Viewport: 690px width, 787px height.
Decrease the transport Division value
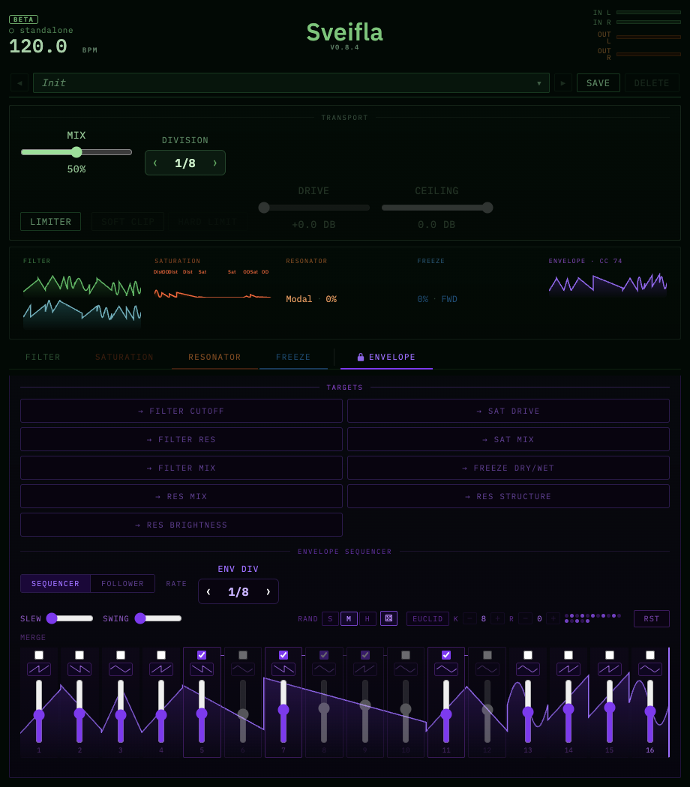pos(155,163)
